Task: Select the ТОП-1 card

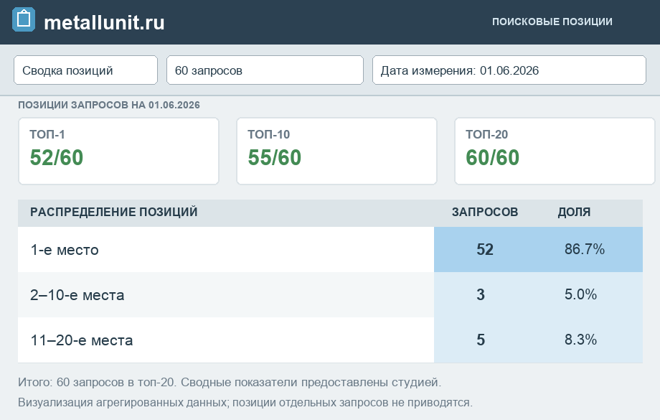Action: click(x=118, y=151)
